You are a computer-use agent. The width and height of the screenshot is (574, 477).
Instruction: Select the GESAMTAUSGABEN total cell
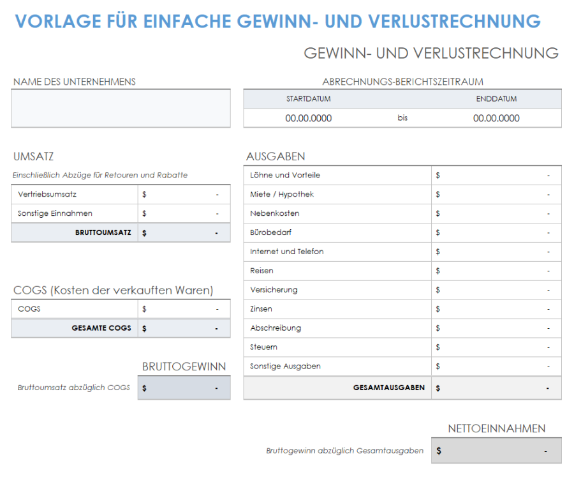pos(496,388)
